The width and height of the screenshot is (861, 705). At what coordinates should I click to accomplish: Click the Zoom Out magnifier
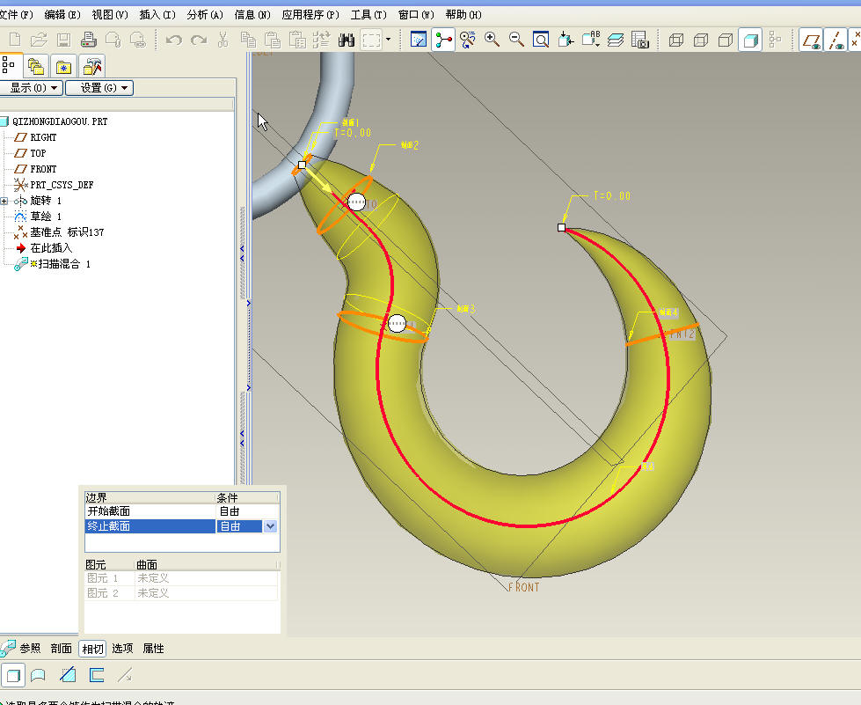516,40
